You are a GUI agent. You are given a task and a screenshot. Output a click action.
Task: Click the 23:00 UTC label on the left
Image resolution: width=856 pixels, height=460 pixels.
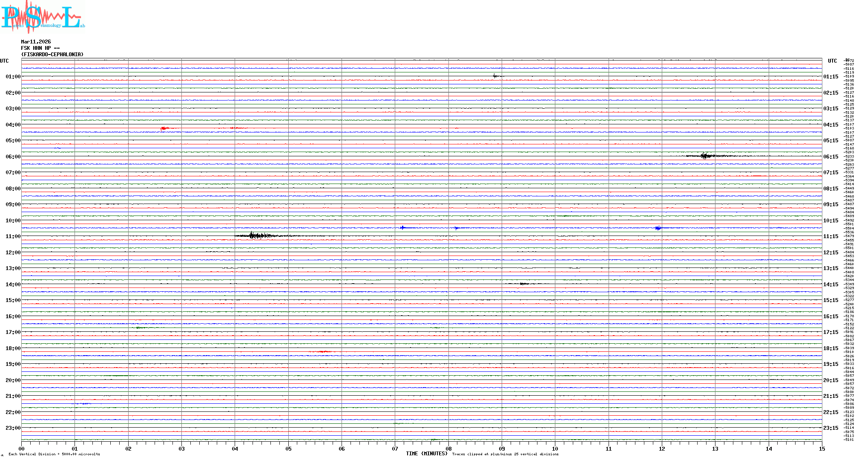point(13,428)
